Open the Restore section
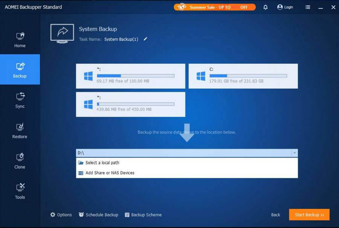The image size is (339, 228). 20,130
